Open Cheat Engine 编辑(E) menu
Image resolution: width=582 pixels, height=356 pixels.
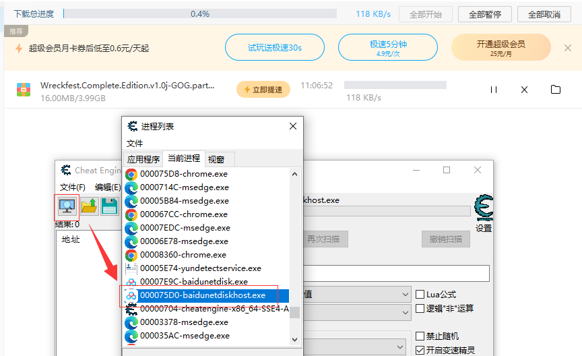[x=108, y=187]
